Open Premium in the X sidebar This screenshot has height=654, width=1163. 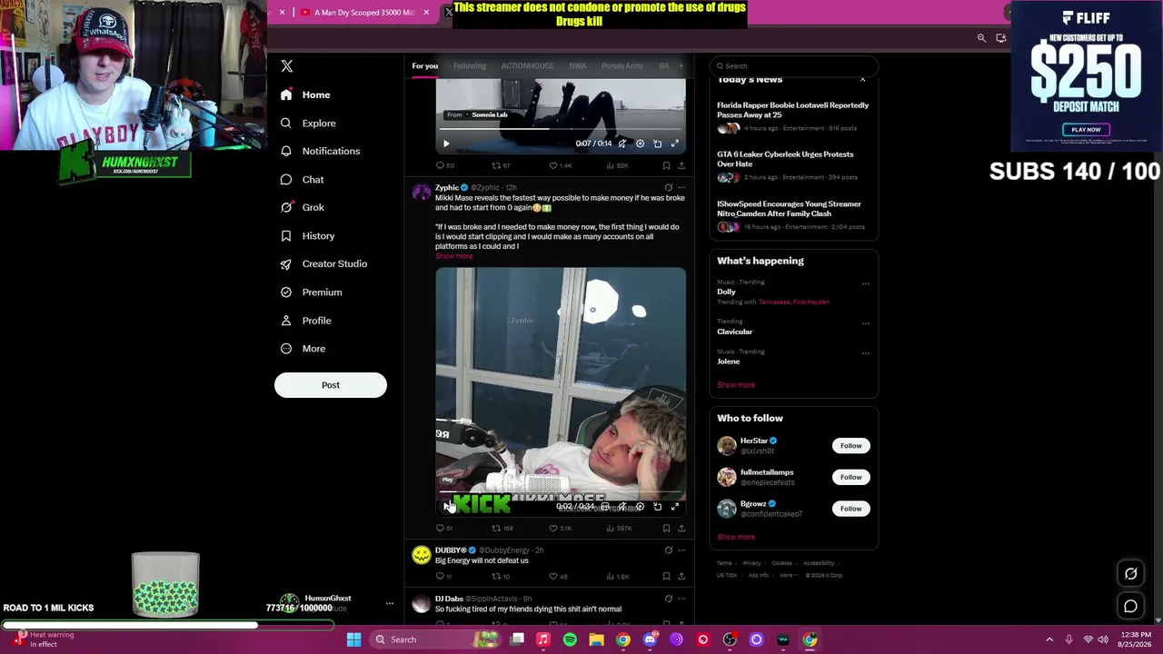[x=312, y=292]
